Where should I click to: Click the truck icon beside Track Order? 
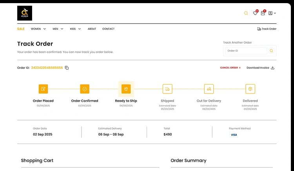pyautogui.click(x=259, y=29)
